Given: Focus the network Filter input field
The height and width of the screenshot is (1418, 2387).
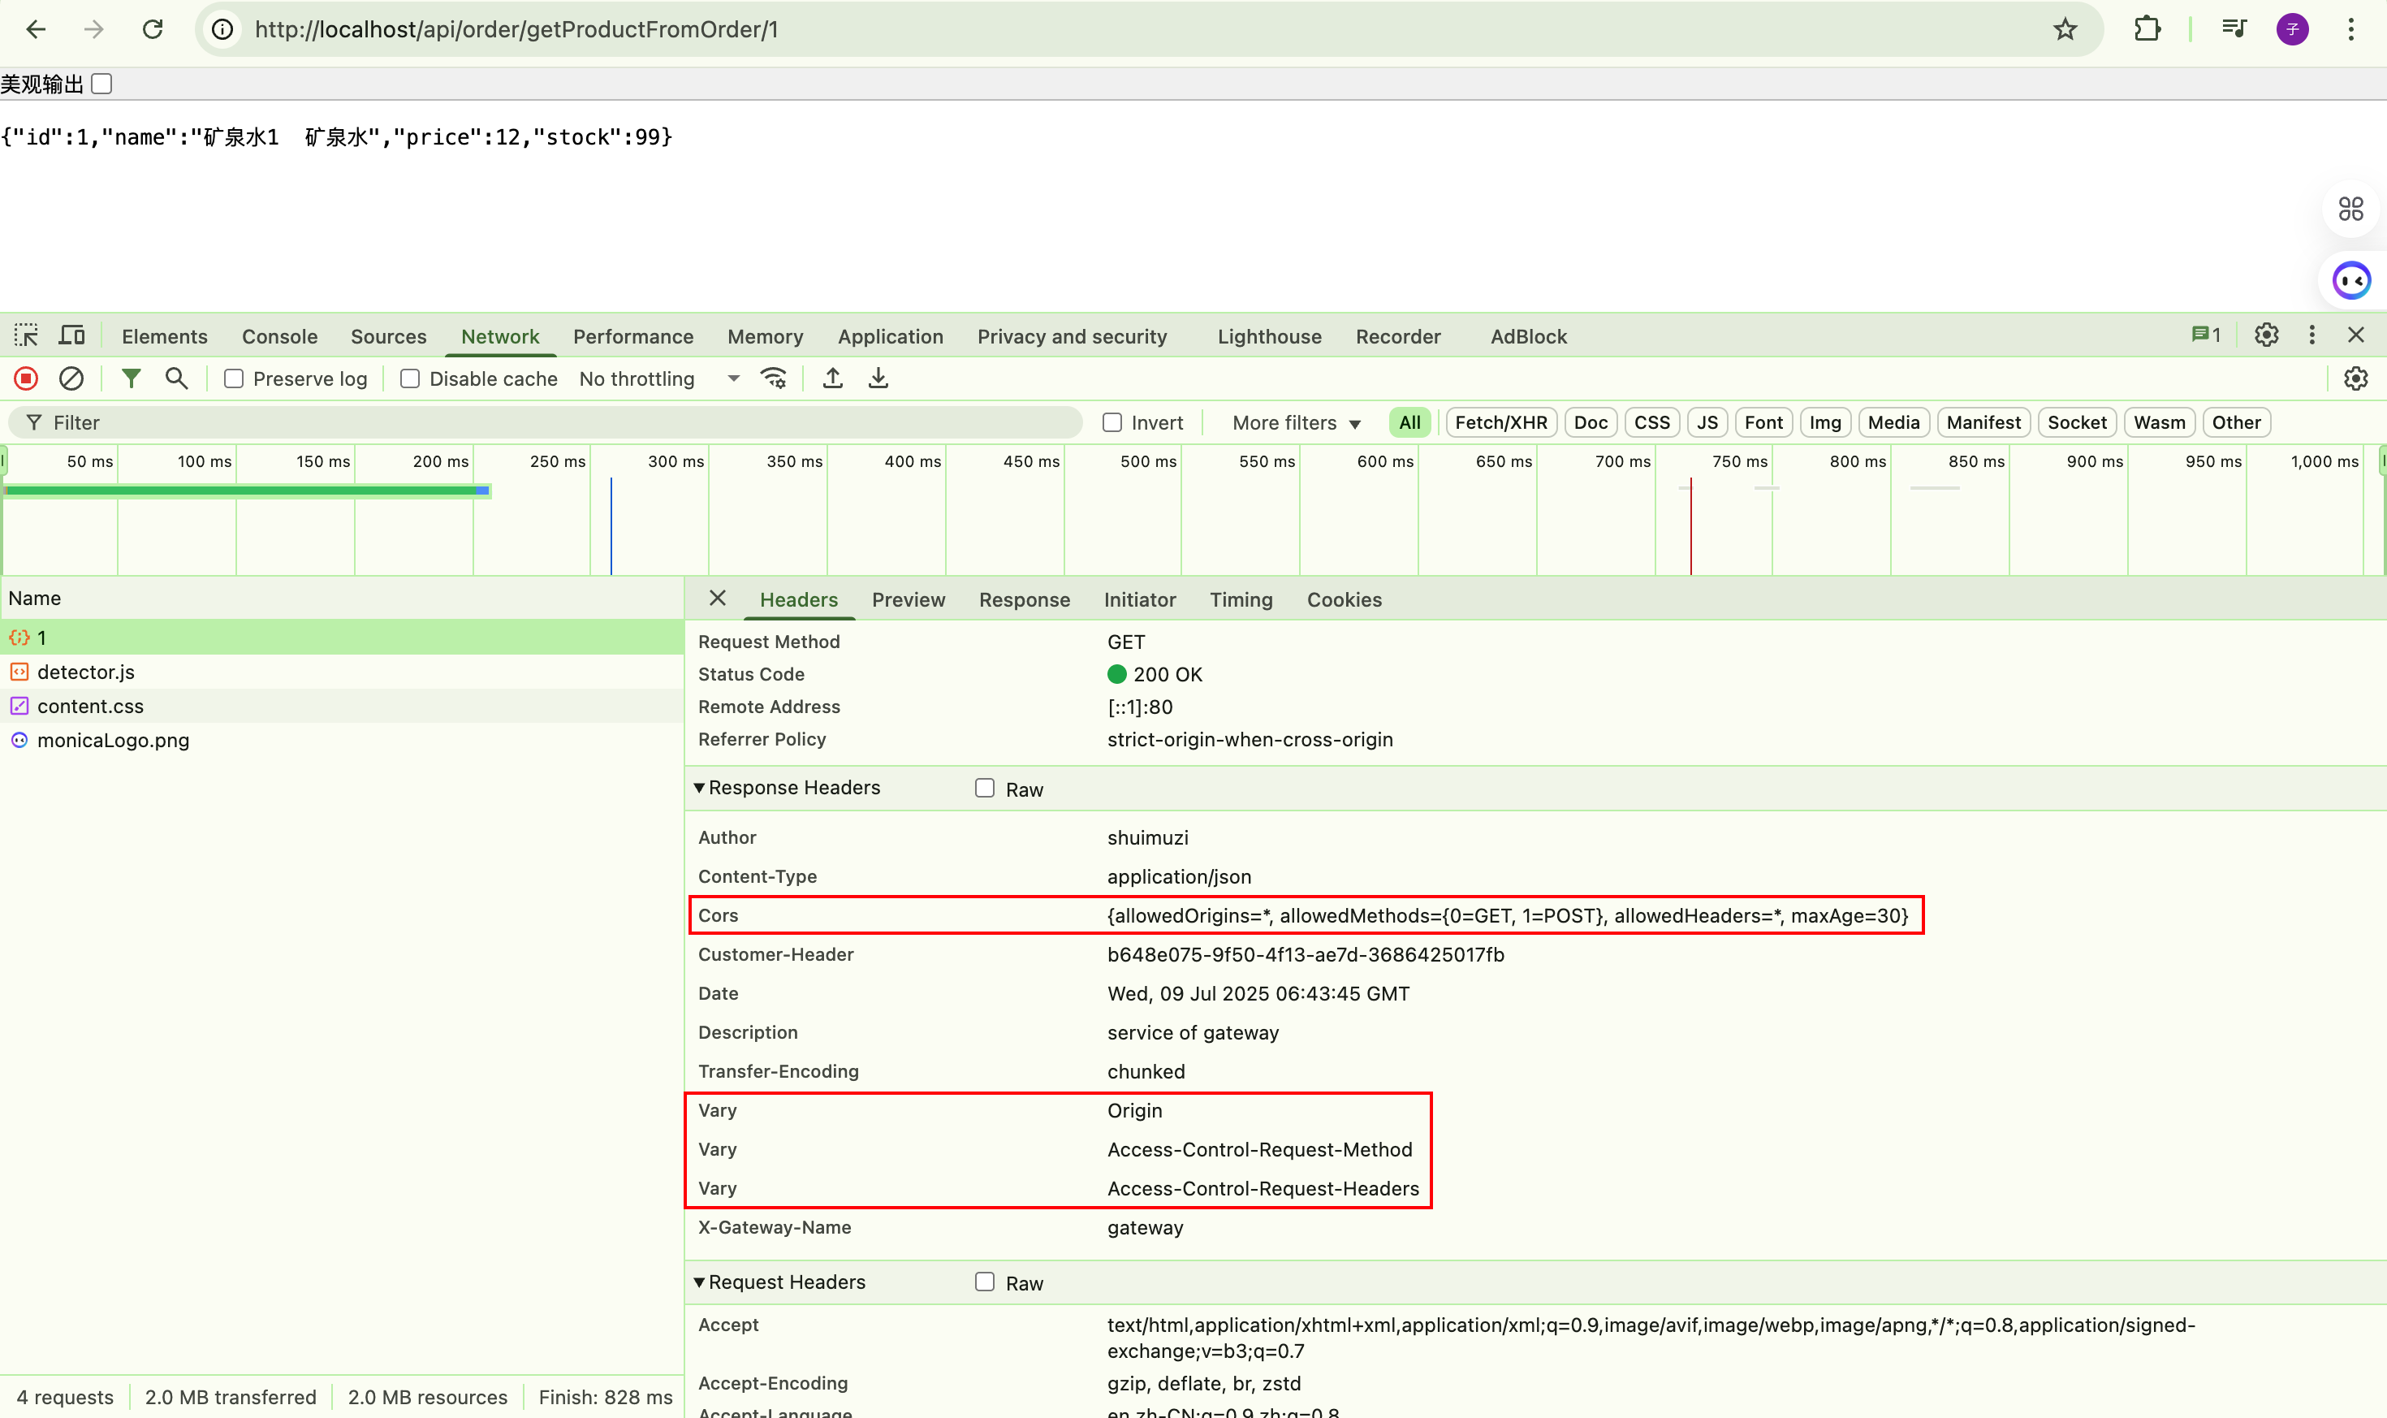Looking at the screenshot, I should pyautogui.click(x=545, y=422).
